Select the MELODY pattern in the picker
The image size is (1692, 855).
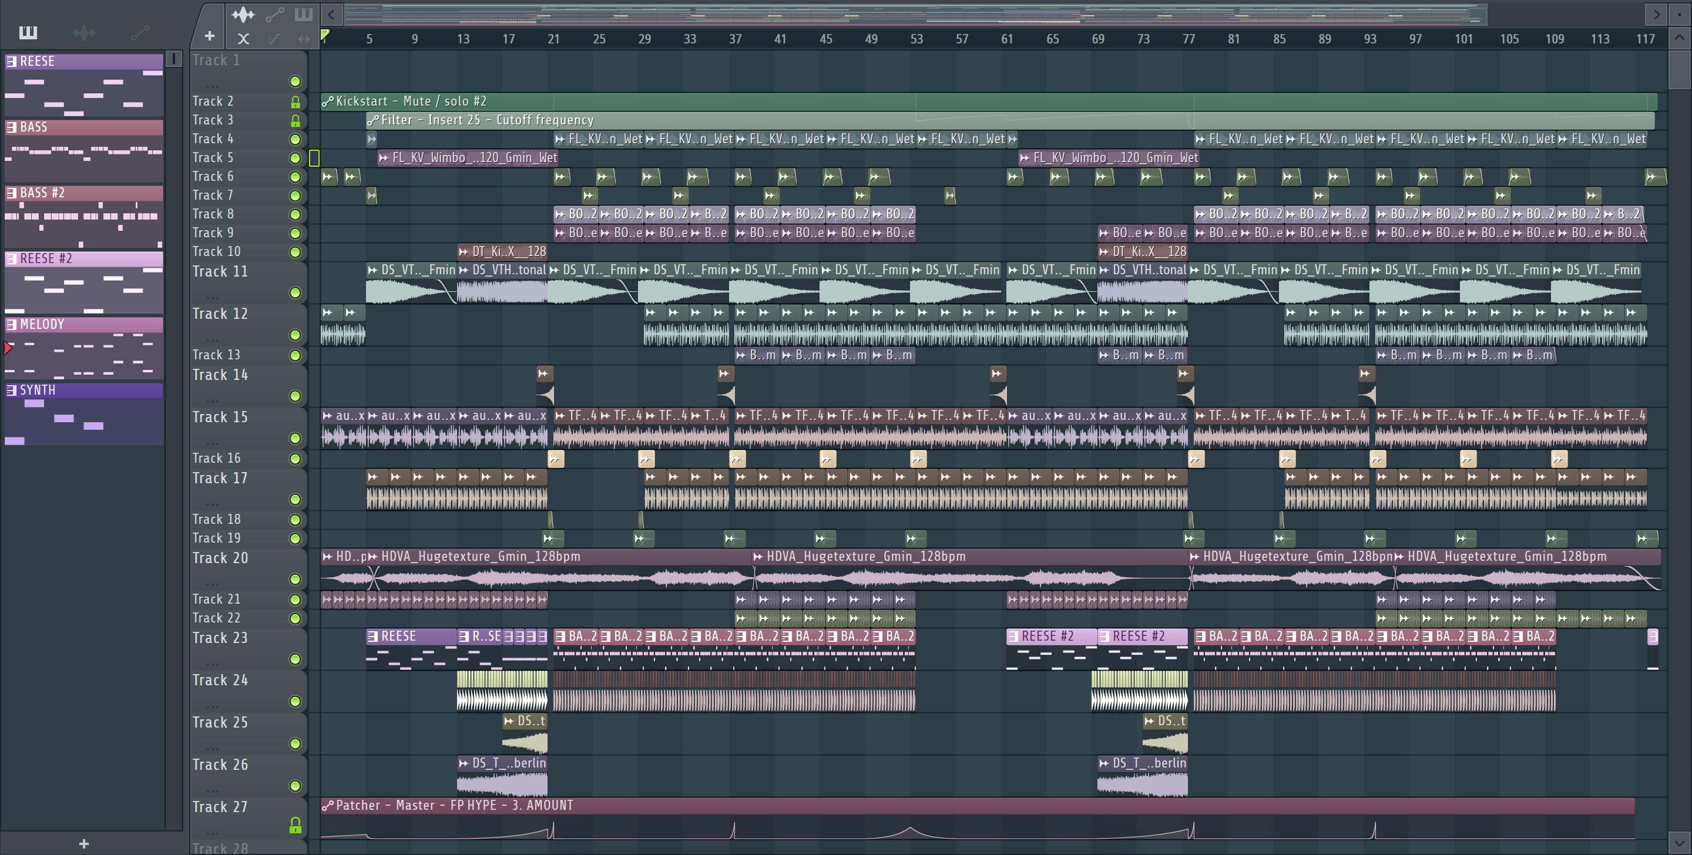84,348
